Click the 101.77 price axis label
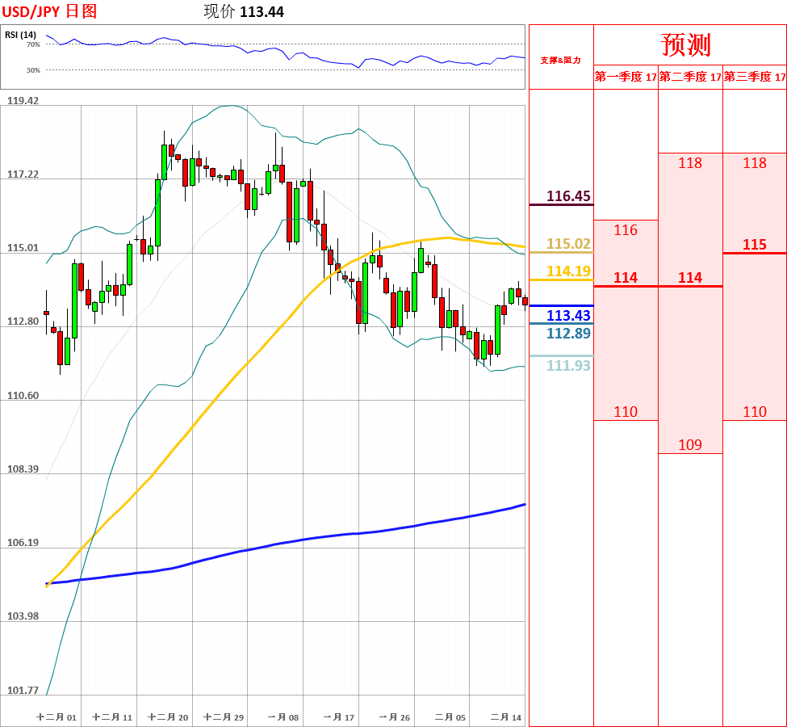Viewport: 787px width, 727px height. pyautogui.click(x=23, y=691)
